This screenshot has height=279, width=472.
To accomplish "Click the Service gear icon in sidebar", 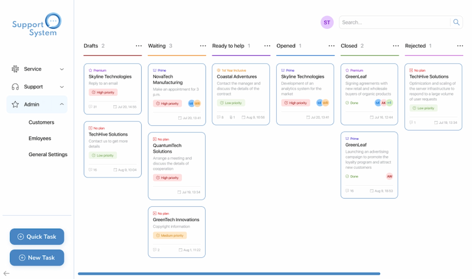I will click(x=15, y=69).
